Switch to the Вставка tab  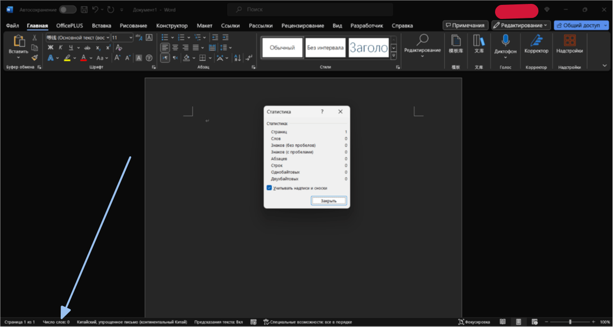pyautogui.click(x=101, y=26)
